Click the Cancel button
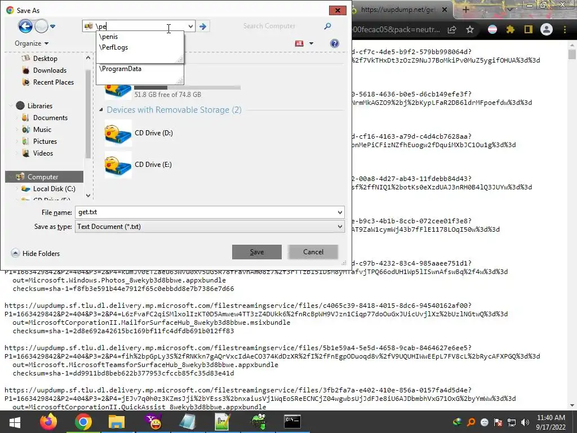Screen dimensions: 577x433 click(313, 252)
